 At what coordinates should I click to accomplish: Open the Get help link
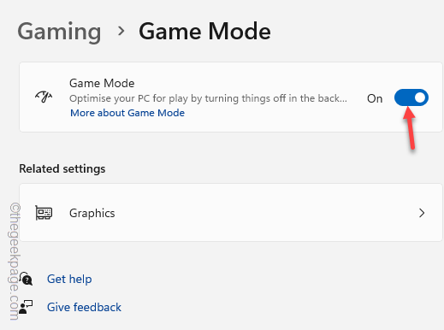(69, 279)
